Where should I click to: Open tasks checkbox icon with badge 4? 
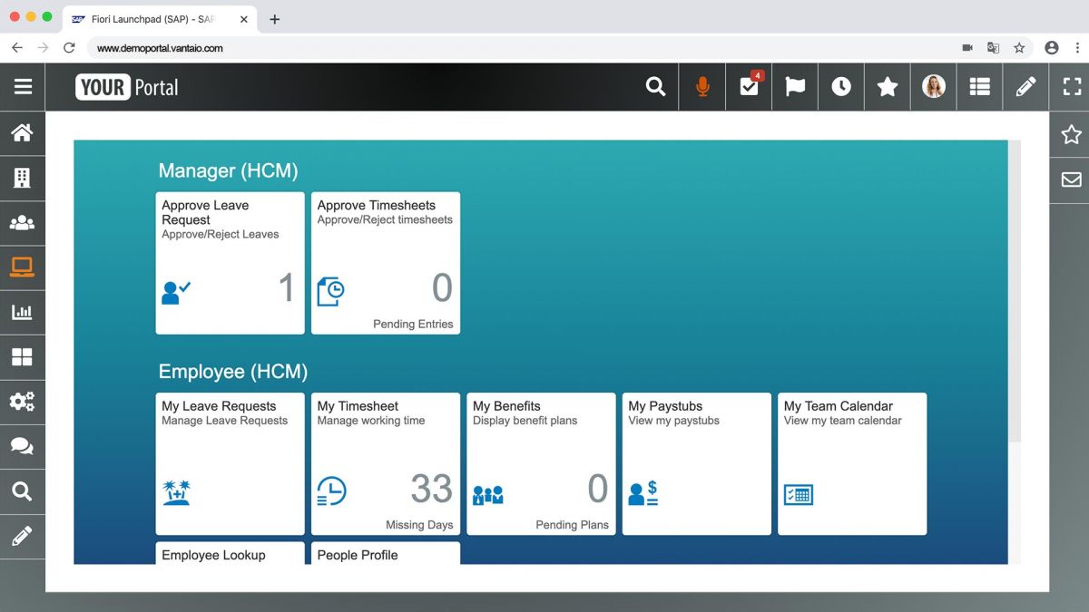(x=750, y=86)
